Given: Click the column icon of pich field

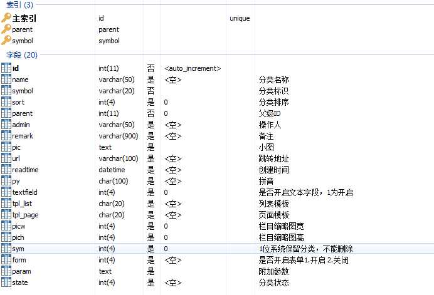Looking at the screenshot, I should (6, 237).
